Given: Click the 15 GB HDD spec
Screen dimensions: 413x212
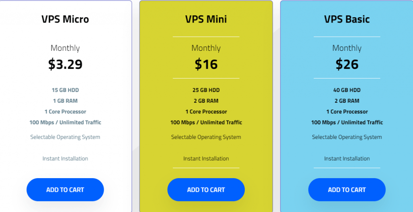Looking at the screenshot, I should click(65, 90).
